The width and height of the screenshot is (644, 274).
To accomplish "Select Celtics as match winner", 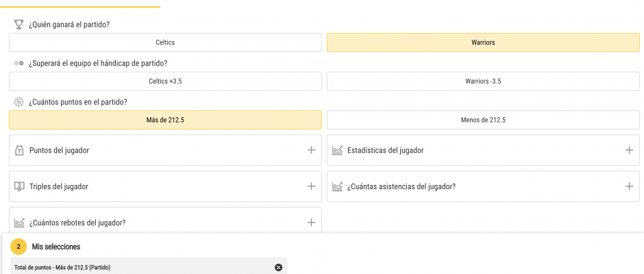I will tap(165, 42).
